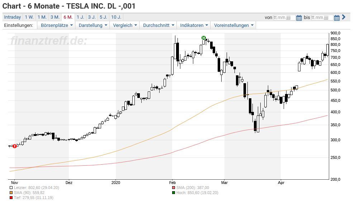Select the 3 M. timeframe tab

pos(55,17)
